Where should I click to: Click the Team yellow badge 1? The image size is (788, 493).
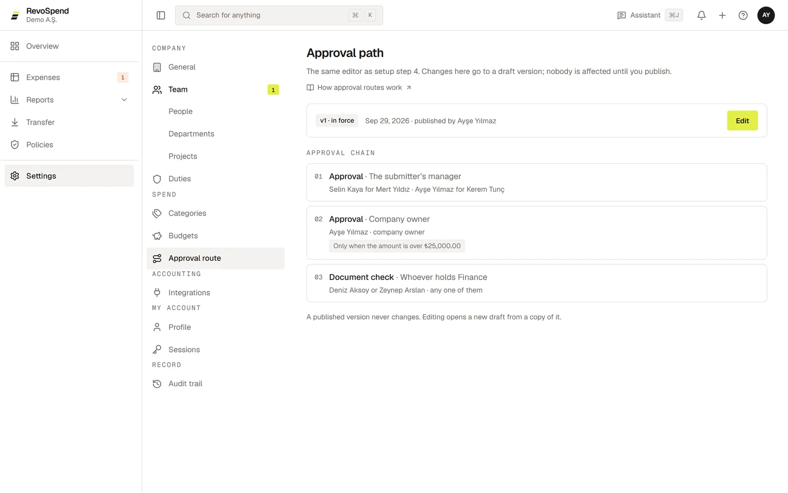273,90
